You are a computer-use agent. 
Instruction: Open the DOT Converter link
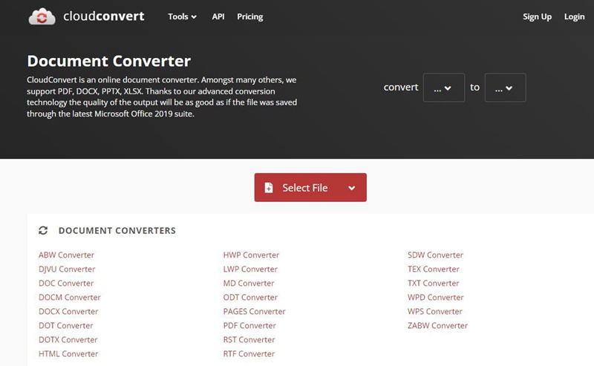click(65, 325)
